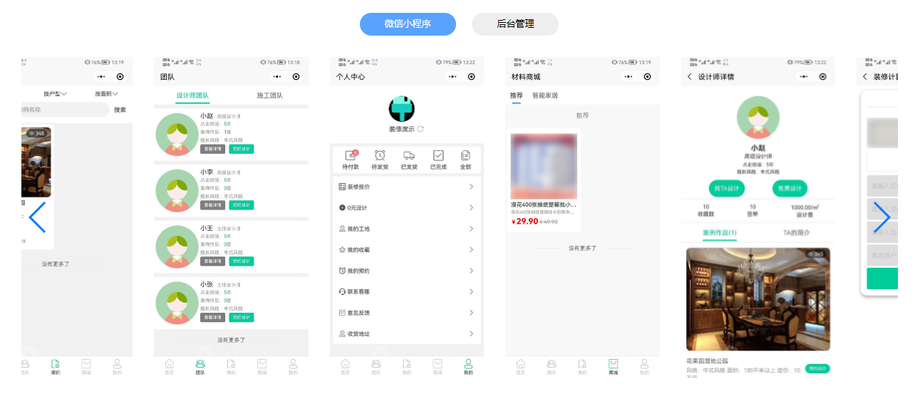The width and height of the screenshot is (920, 404).
Task: Open mini-program menu dots in 材料商城
Action: 629,76
